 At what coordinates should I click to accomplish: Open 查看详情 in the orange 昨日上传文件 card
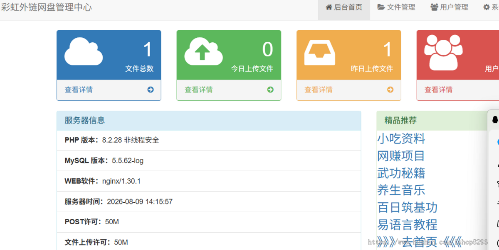[319, 90]
